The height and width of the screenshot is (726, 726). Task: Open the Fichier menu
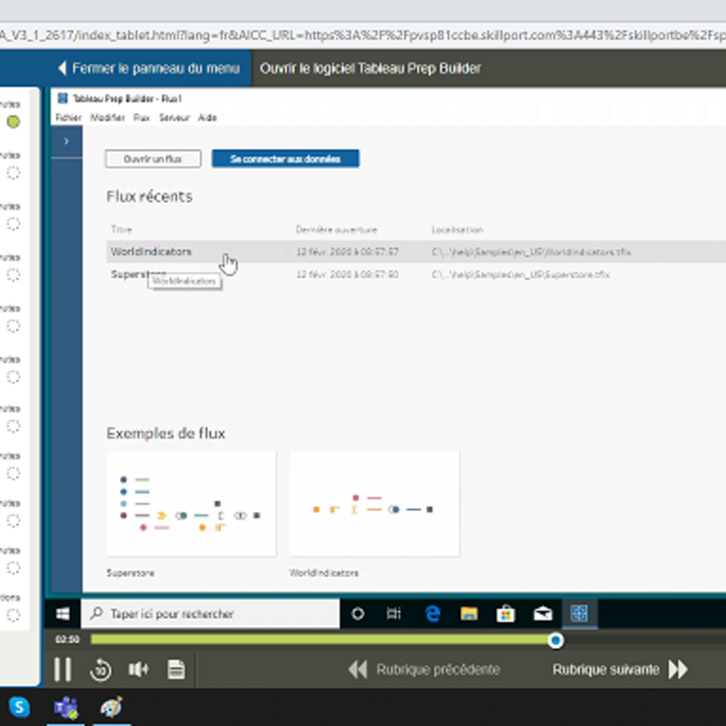click(x=68, y=118)
